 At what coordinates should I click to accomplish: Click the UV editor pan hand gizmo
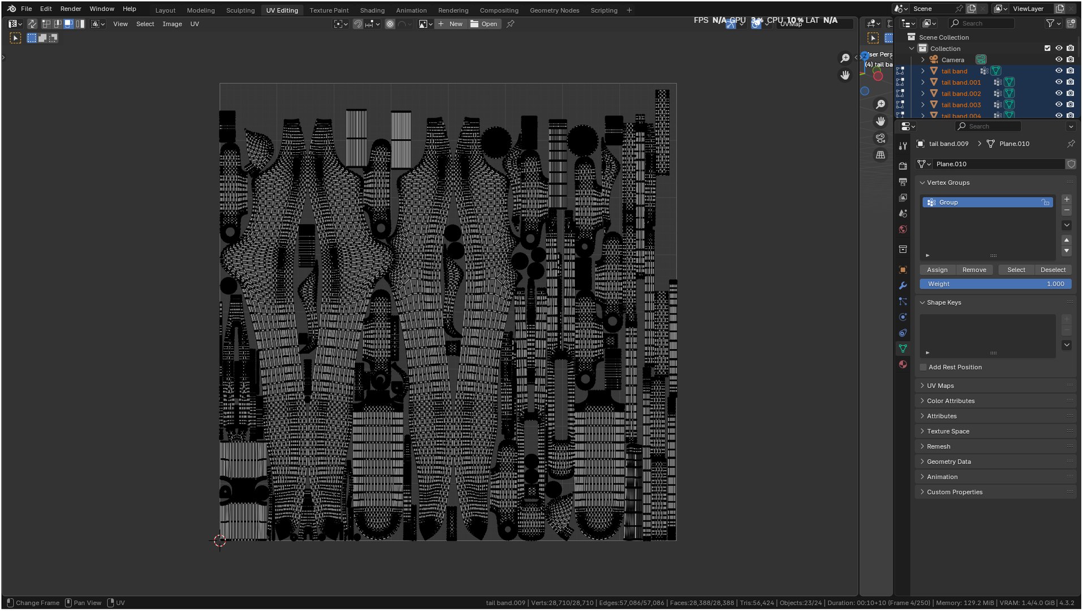[x=845, y=75]
